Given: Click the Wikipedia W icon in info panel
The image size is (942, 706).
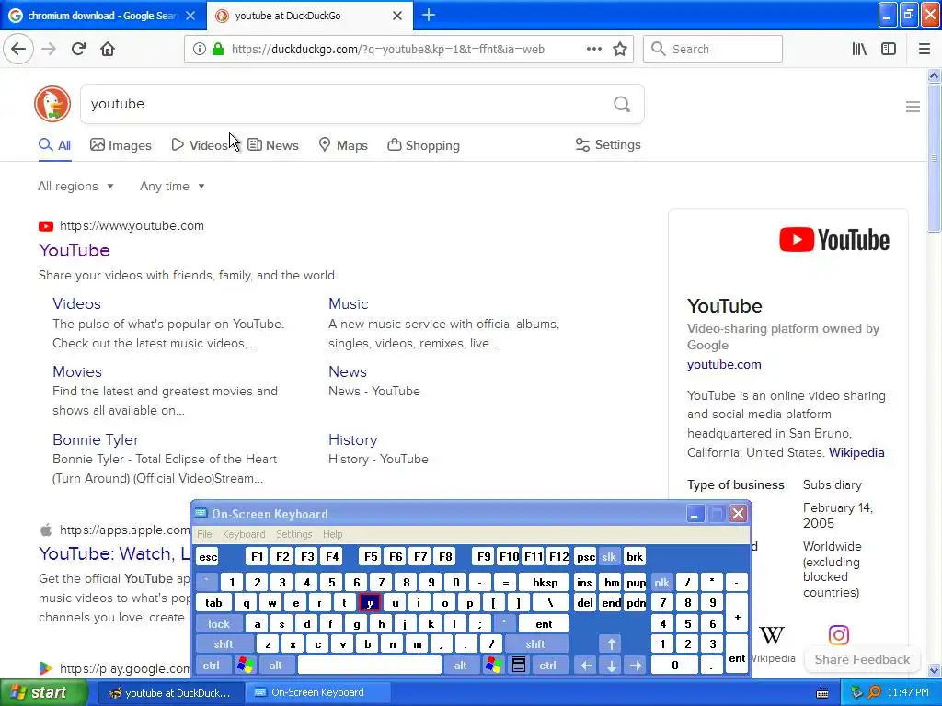Looking at the screenshot, I should click(772, 635).
